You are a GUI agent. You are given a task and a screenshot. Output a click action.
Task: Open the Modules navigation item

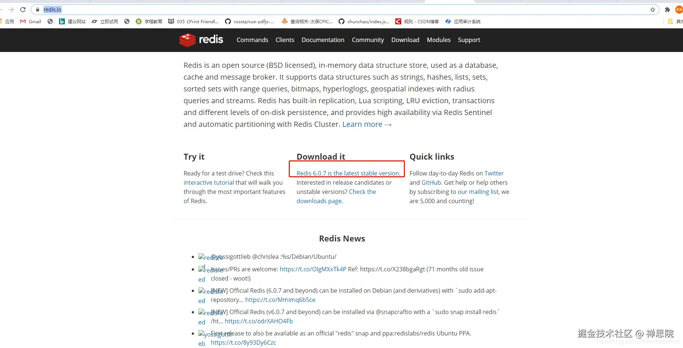(x=439, y=40)
